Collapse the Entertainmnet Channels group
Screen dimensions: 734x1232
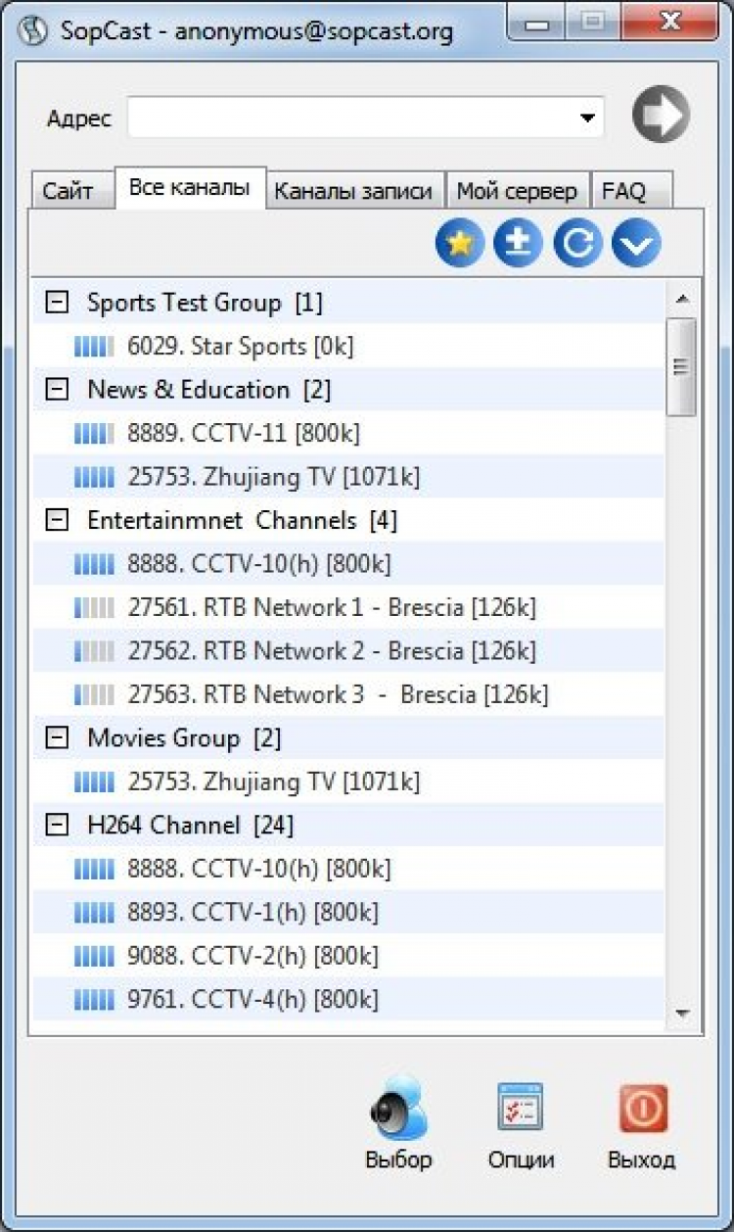(x=58, y=520)
